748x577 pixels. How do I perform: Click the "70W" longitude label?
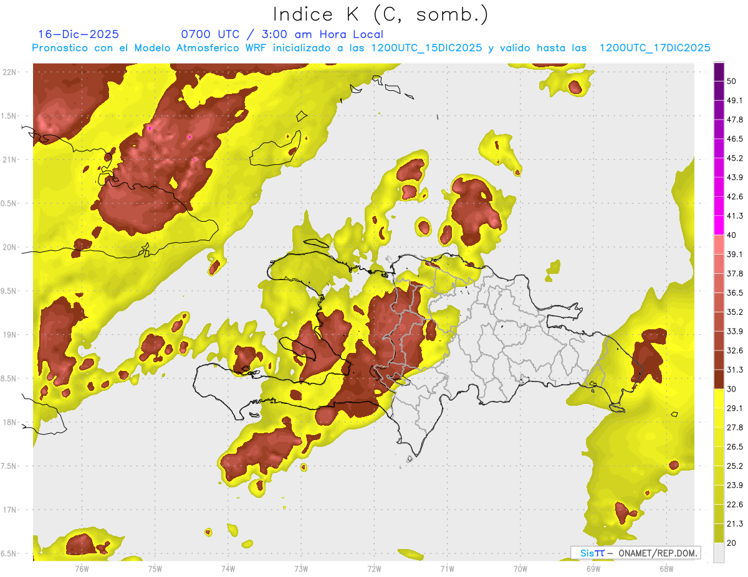pyautogui.click(x=520, y=569)
